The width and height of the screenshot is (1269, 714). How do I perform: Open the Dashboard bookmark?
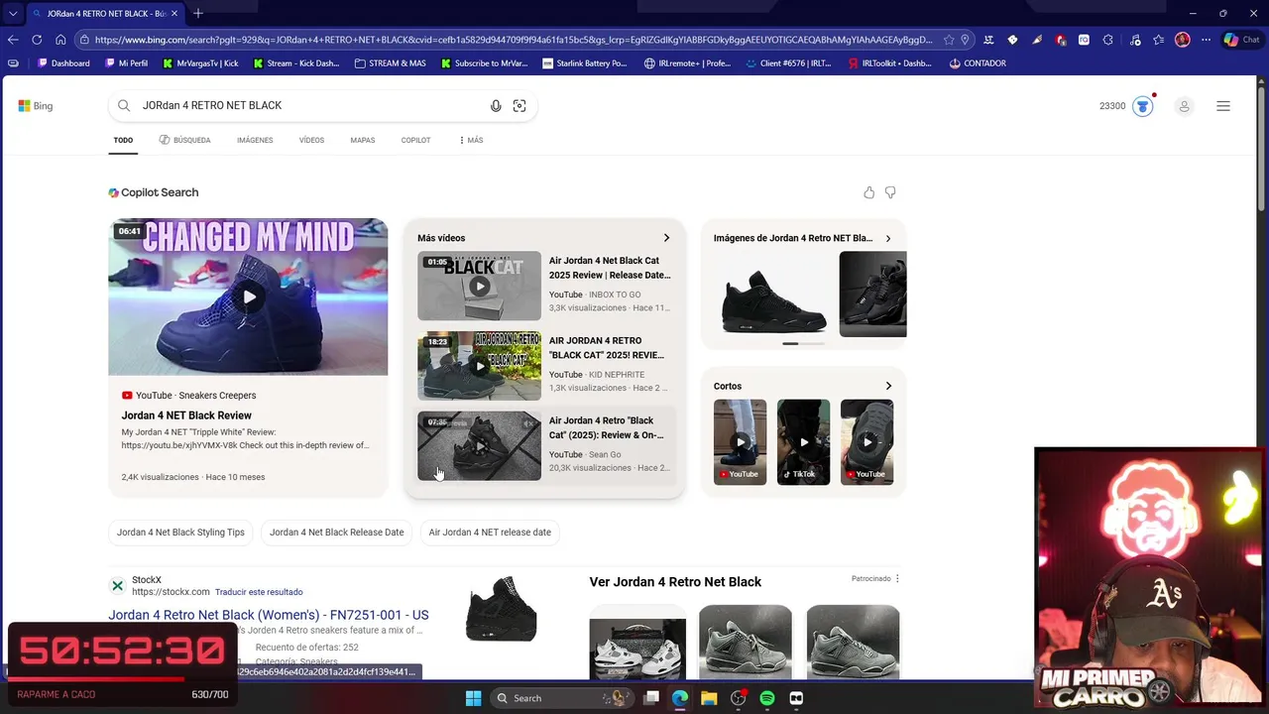63,63
